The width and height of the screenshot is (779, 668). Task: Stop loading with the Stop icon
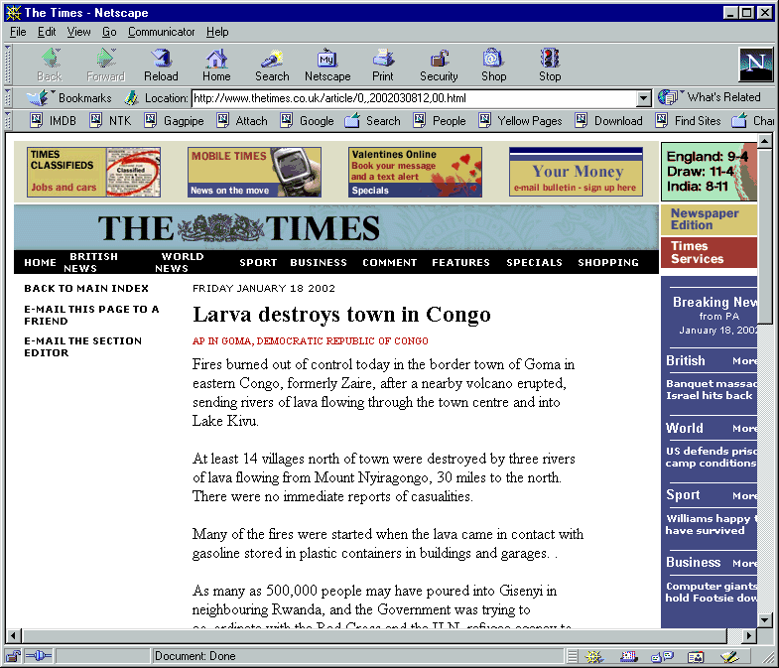(550, 60)
